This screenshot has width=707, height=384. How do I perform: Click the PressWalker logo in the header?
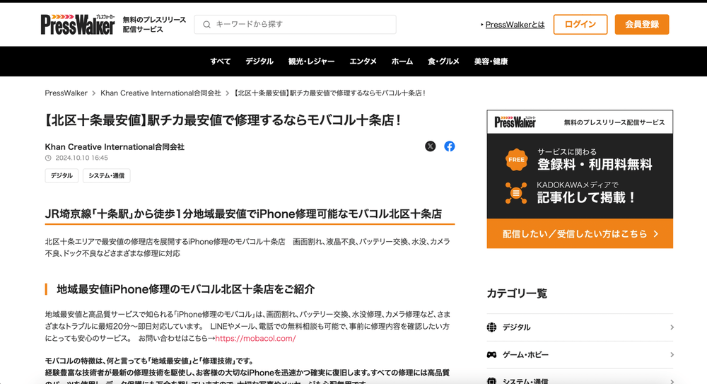click(78, 24)
